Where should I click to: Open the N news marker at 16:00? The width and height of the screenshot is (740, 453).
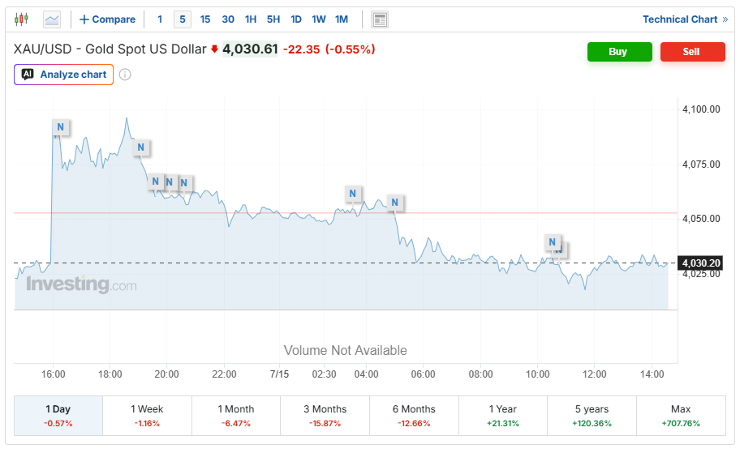point(60,127)
